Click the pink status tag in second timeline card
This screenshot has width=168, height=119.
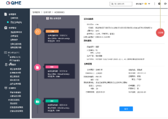pos(52,67)
